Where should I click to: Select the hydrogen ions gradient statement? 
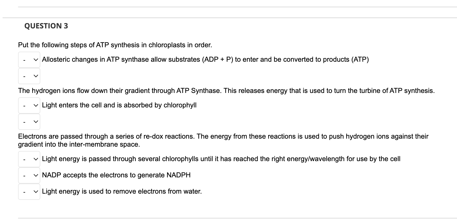[226, 91]
